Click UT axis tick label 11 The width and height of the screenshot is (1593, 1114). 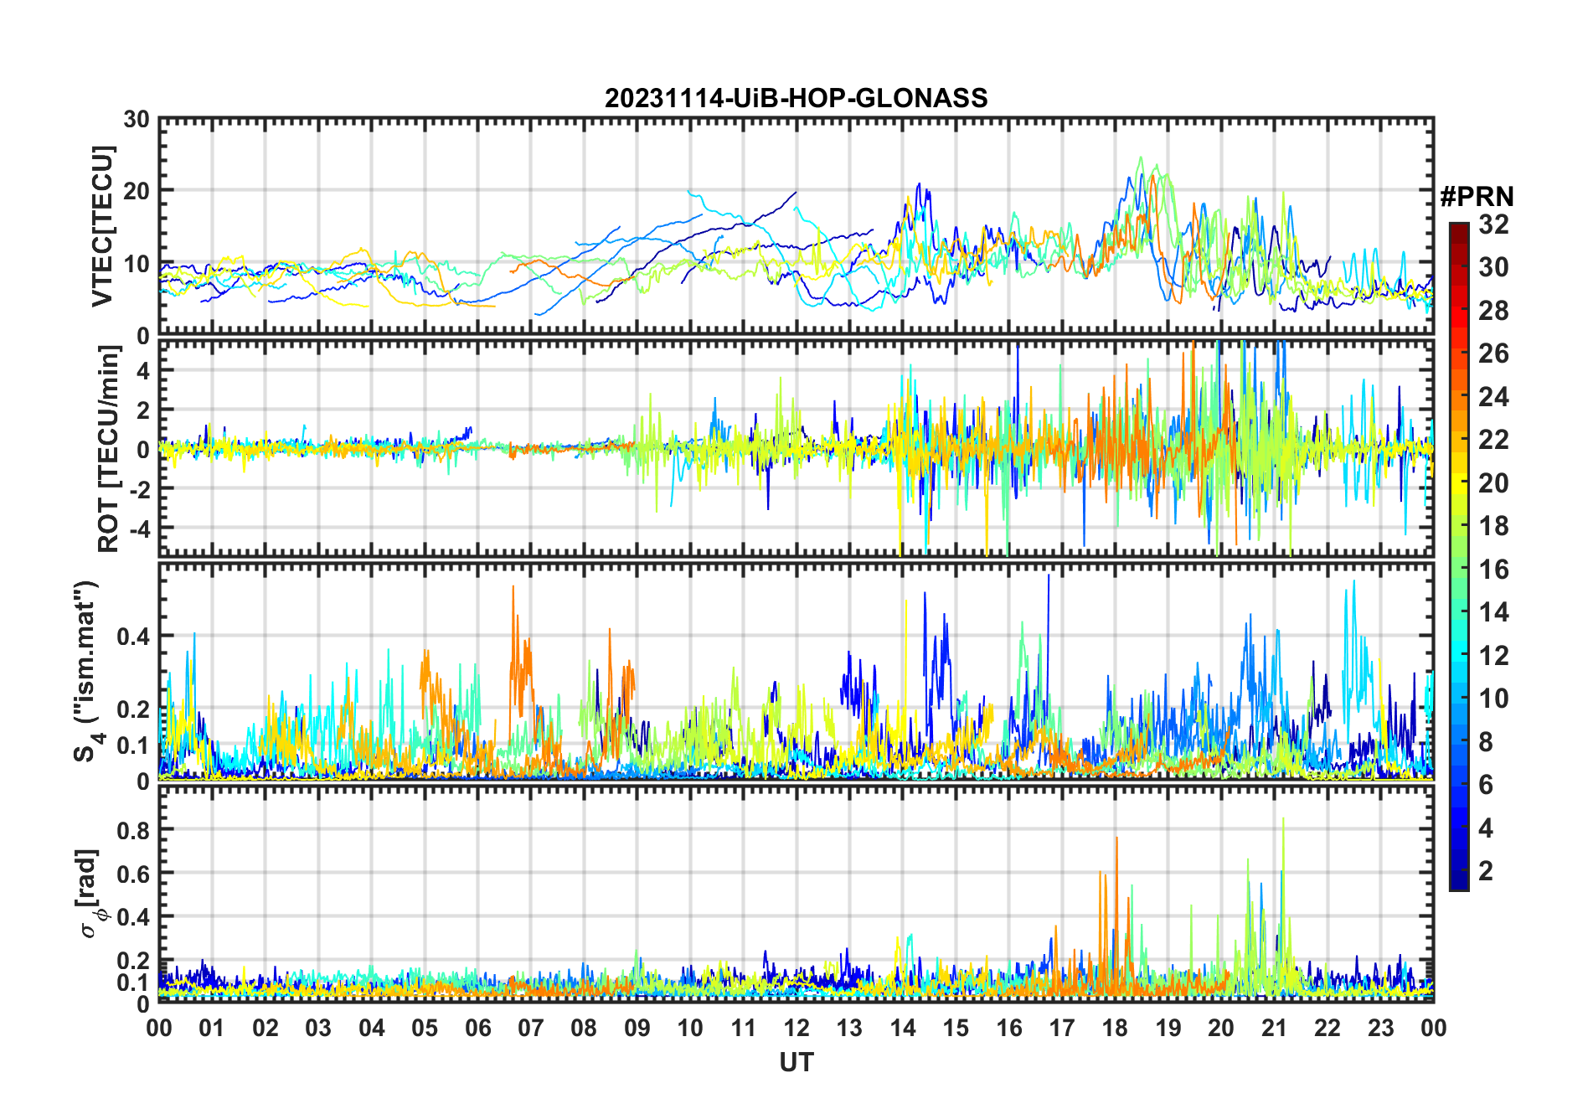click(x=743, y=1028)
